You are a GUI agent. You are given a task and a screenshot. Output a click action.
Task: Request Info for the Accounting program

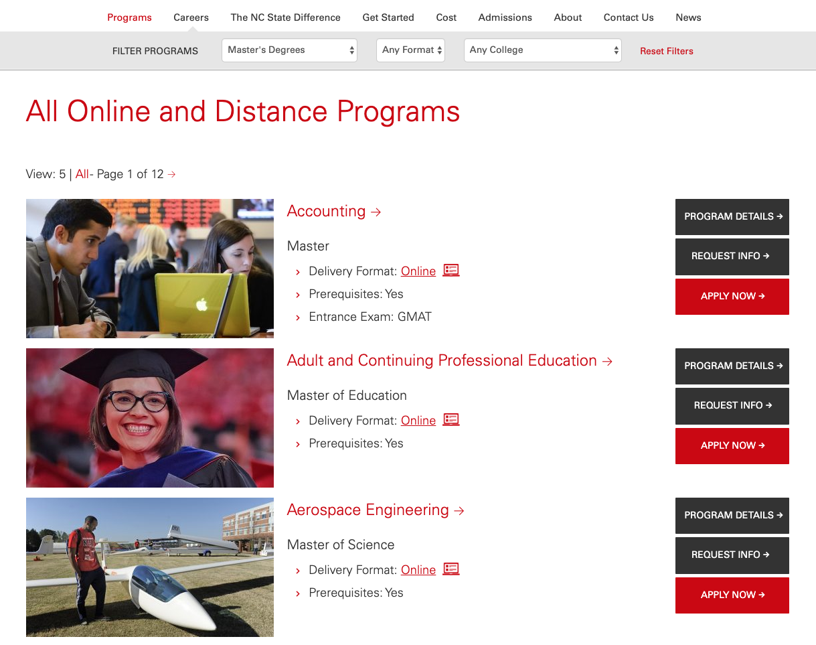pos(732,257)
